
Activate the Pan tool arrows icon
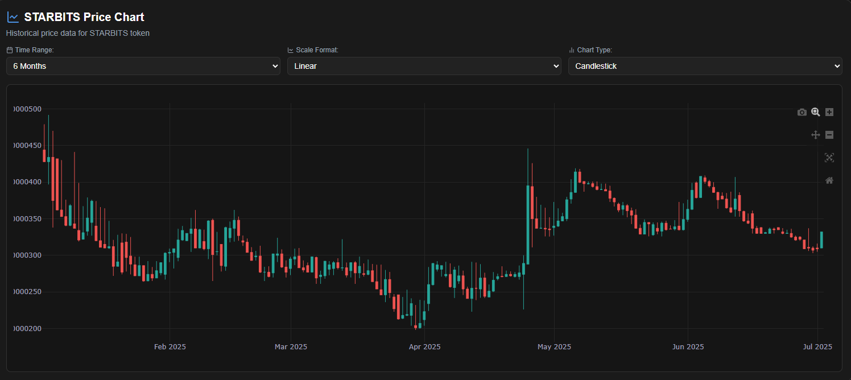[816, 135]
